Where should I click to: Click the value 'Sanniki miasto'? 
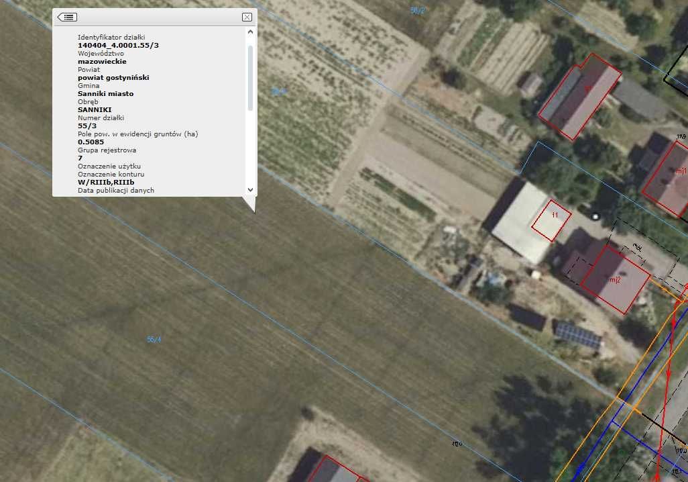click(105, 93)
